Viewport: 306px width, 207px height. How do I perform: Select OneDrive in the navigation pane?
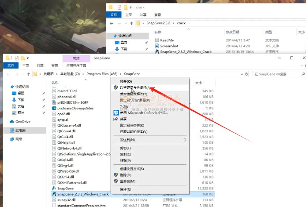[22, 122]
